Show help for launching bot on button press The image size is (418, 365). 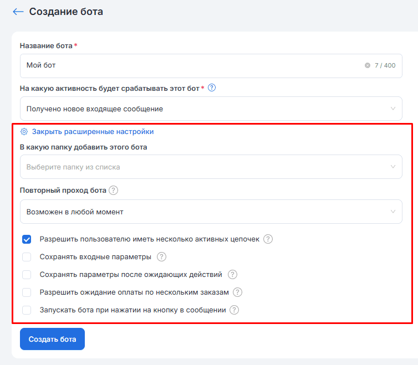click(235, 310)
